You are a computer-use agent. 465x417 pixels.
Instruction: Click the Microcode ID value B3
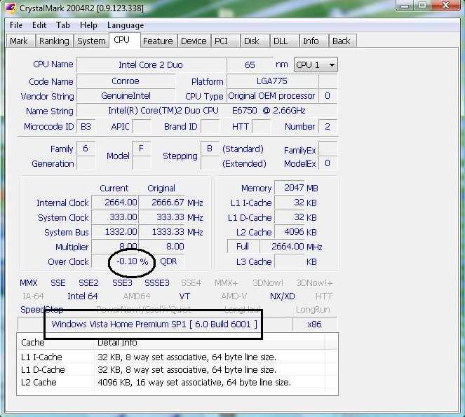click(x=86, y=127)
